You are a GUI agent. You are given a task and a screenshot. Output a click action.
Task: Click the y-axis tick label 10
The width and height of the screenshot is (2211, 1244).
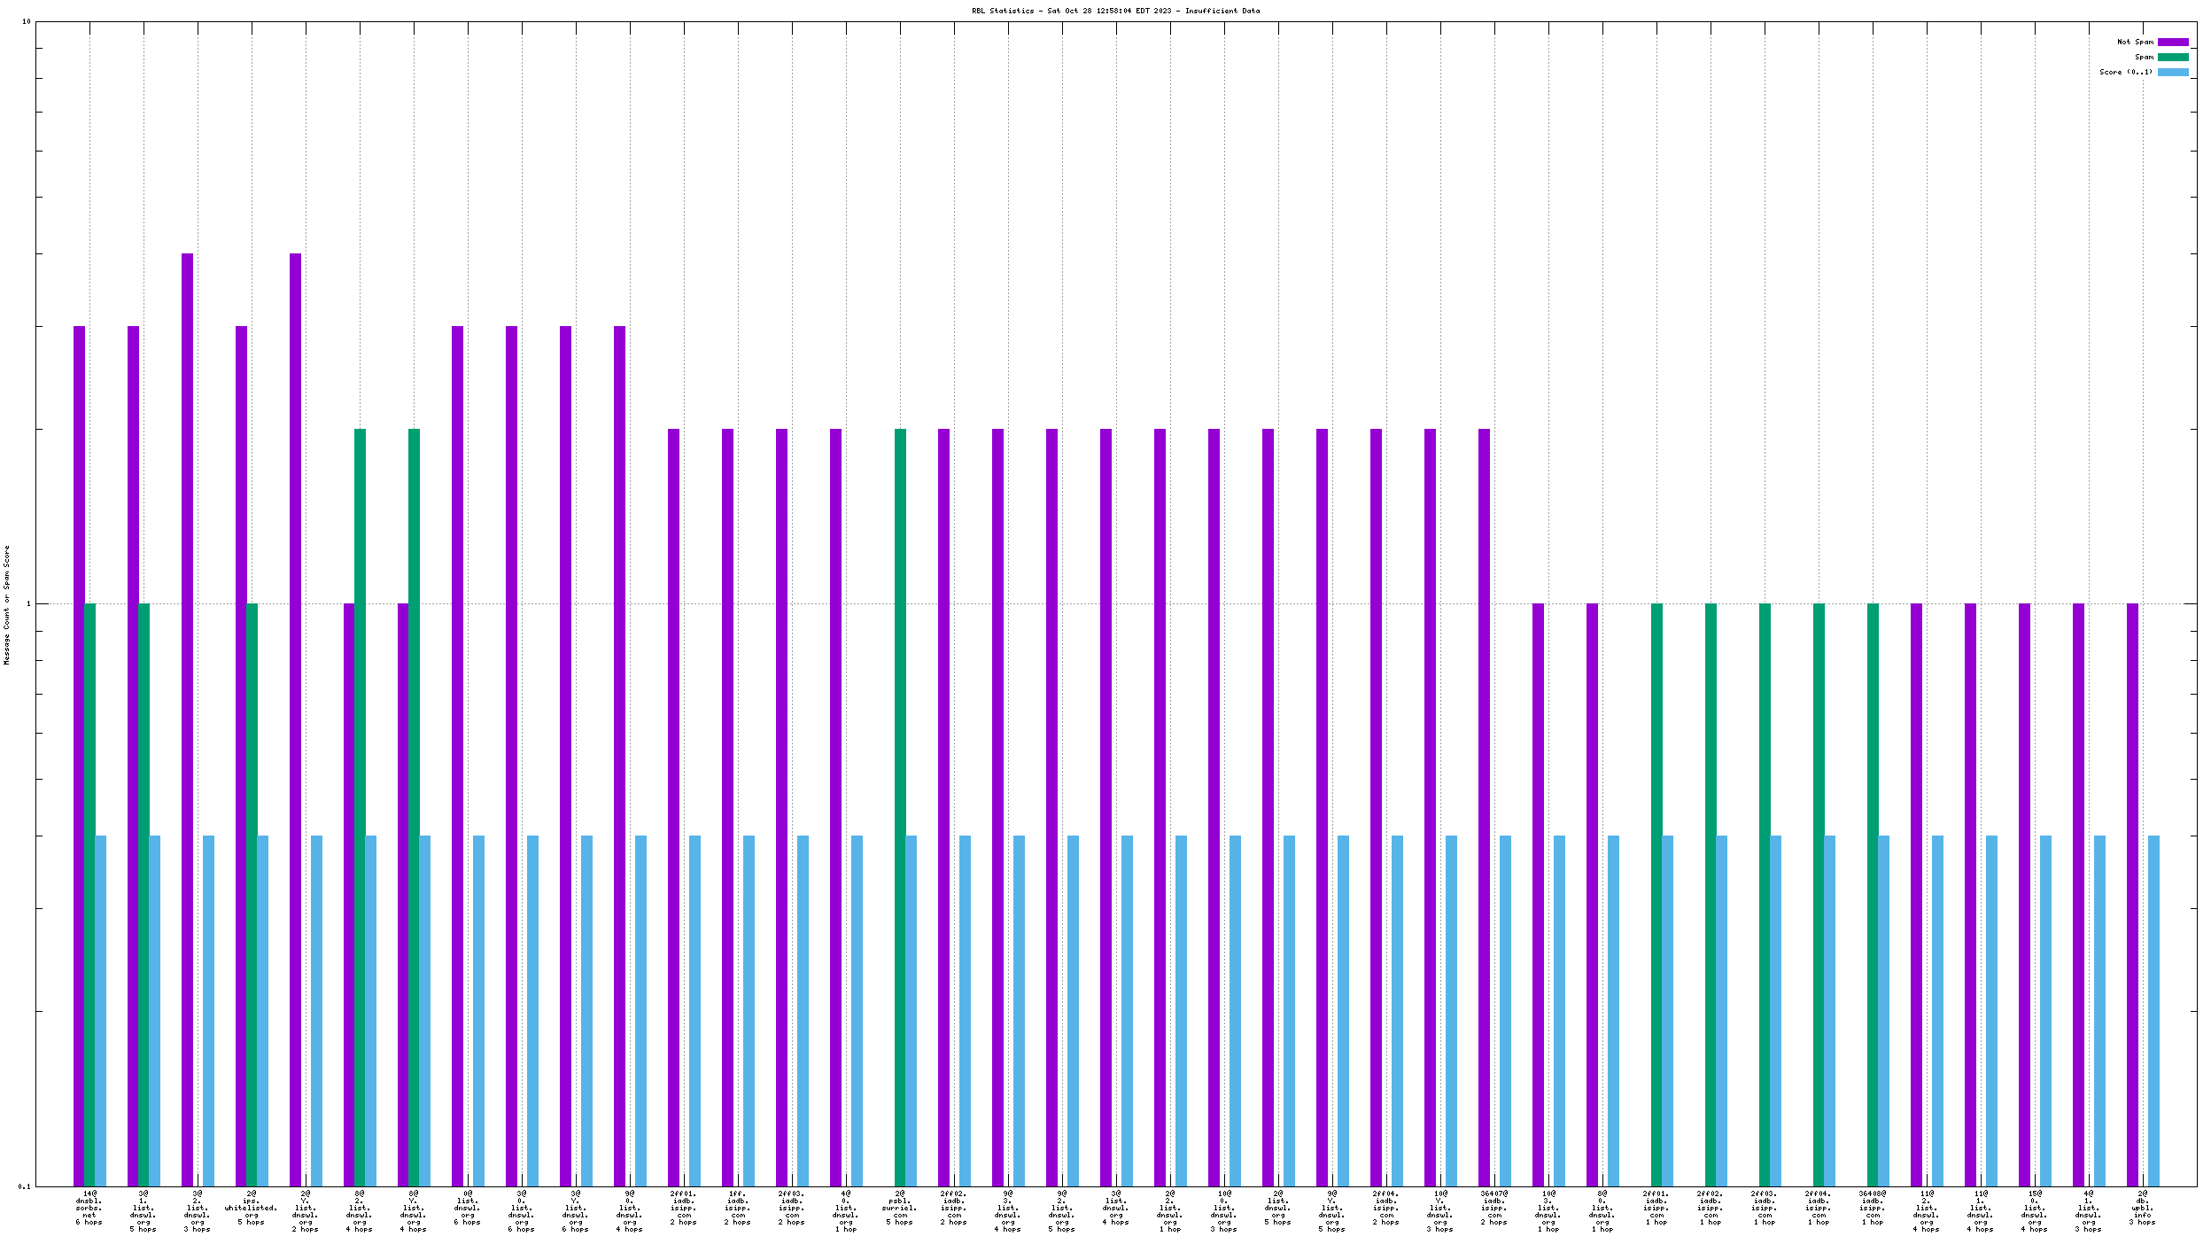click(x=26, y=21)
